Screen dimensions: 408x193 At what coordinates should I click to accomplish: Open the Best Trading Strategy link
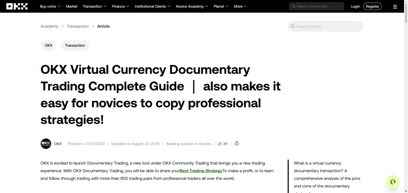click(x=201, y=171)
